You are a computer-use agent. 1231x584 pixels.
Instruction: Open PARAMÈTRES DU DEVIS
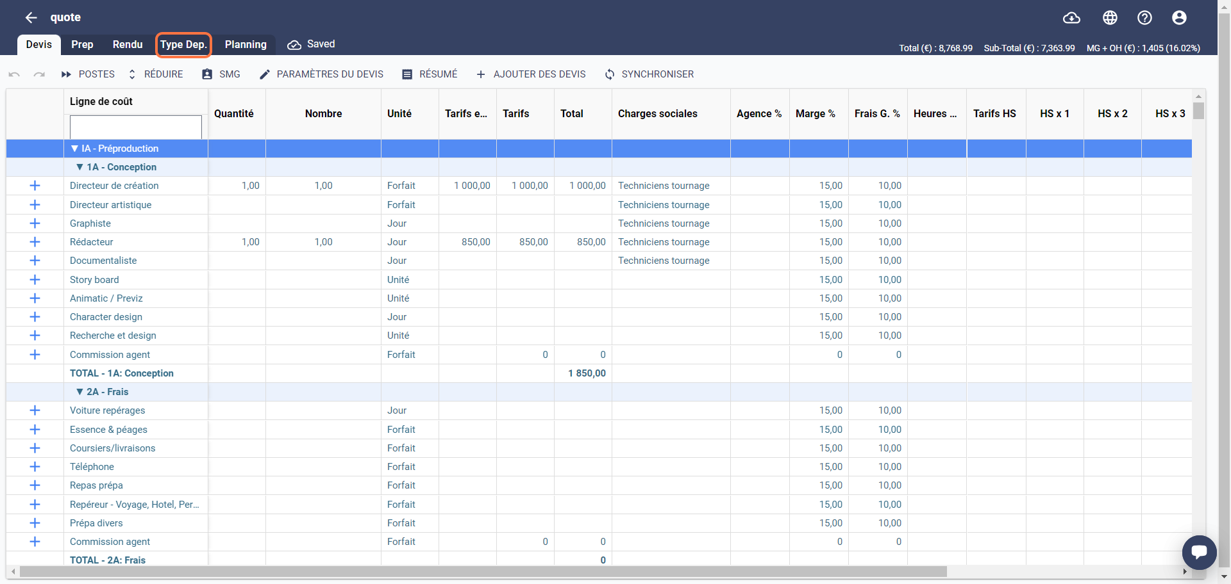pyautogui.click(x=321, y=74)
